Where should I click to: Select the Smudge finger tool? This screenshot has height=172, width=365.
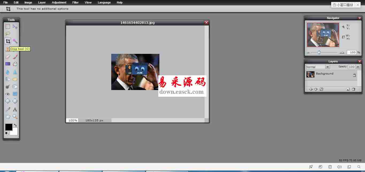pyautogui.click(x=8, y=79)
